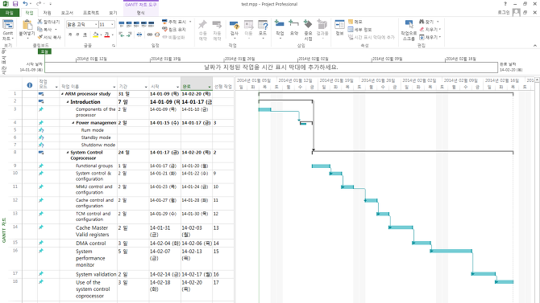Image resolution: width=540 pixels, height=303 pixels.
Task: Switch to 형식 (Format) tab
Action: click(x=140, y=13)
